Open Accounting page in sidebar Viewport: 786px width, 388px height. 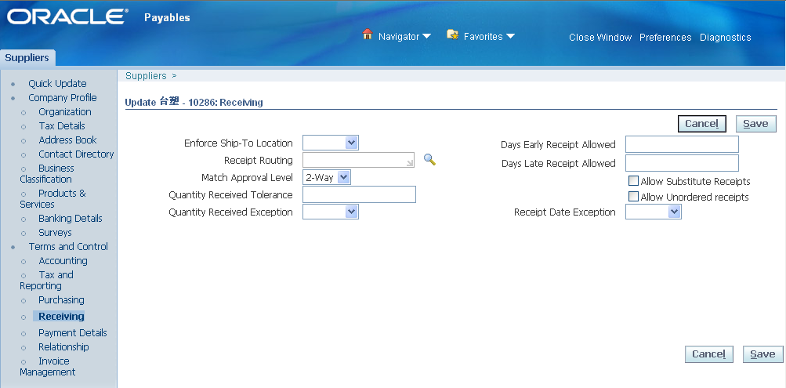(63, 261)
